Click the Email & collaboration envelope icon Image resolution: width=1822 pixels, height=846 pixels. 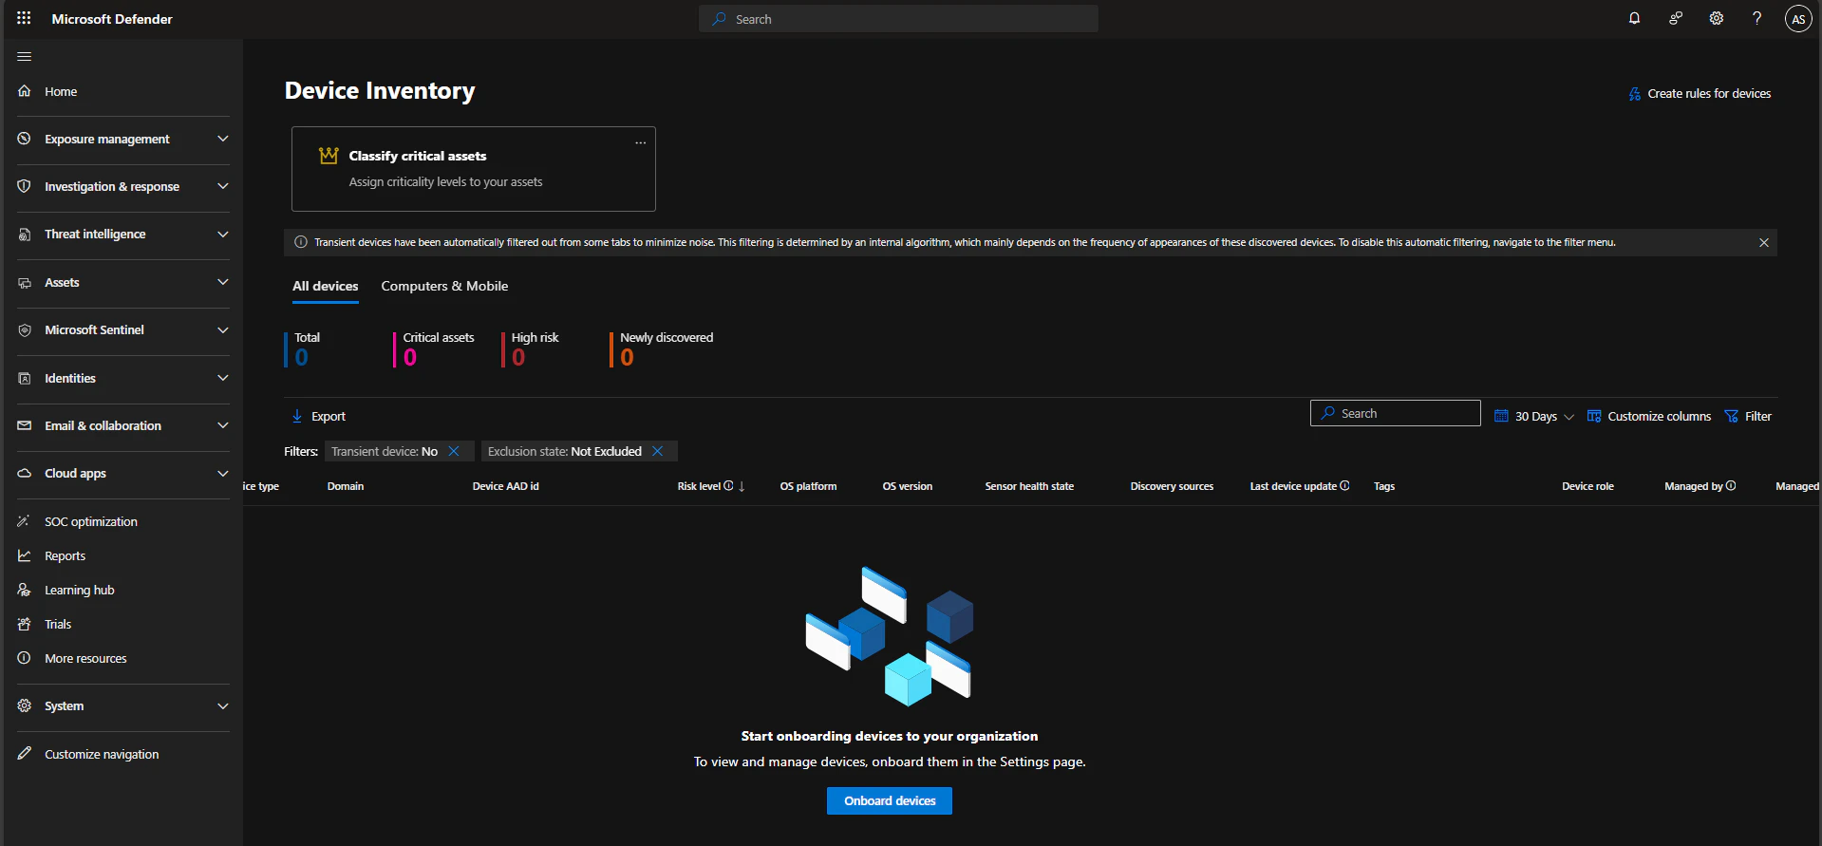tap(25, 425)
